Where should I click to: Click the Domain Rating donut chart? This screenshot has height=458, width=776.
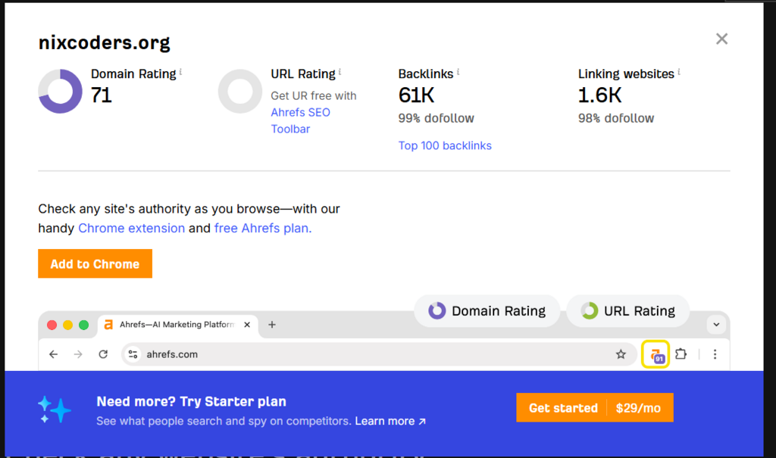[x=60, y=91]
